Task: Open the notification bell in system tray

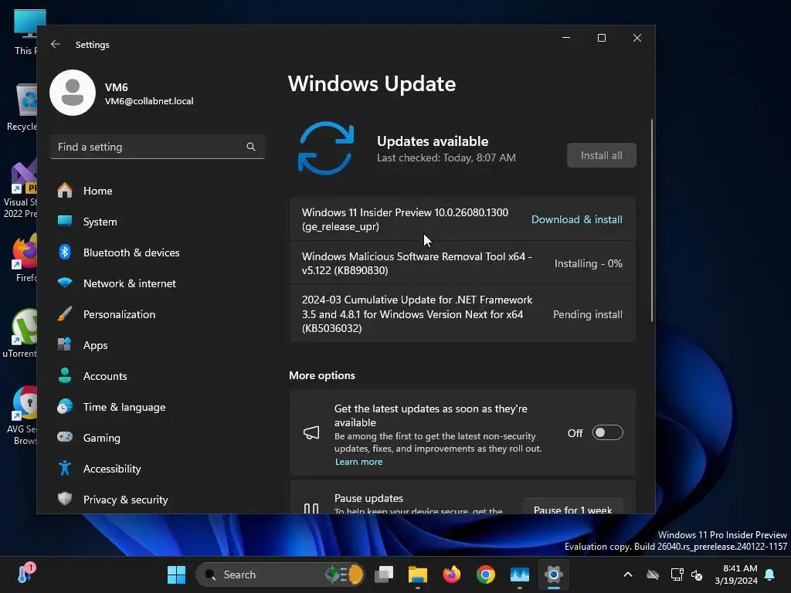Action: (770, 574)
